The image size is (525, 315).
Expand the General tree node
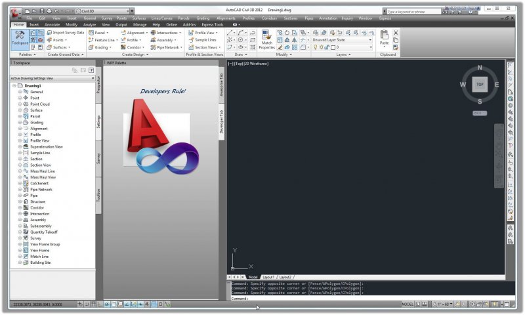click(x=20, y=92)
